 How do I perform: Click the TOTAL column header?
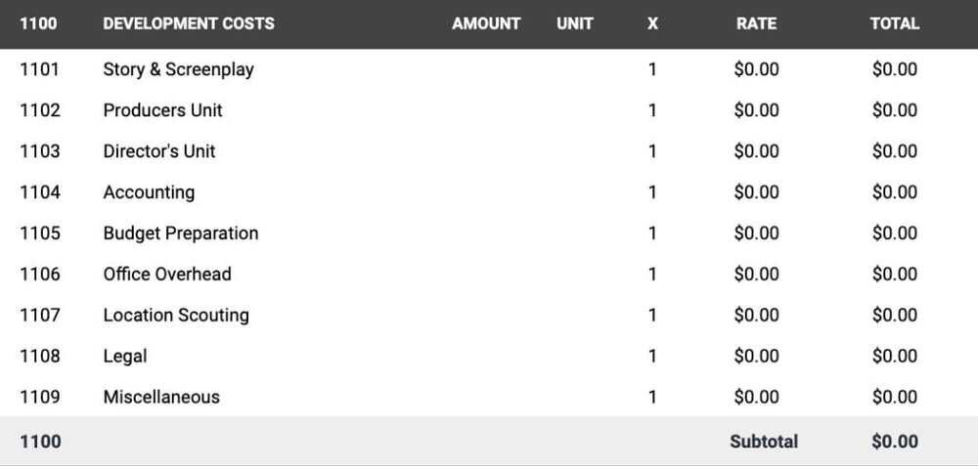pos(894,23)
